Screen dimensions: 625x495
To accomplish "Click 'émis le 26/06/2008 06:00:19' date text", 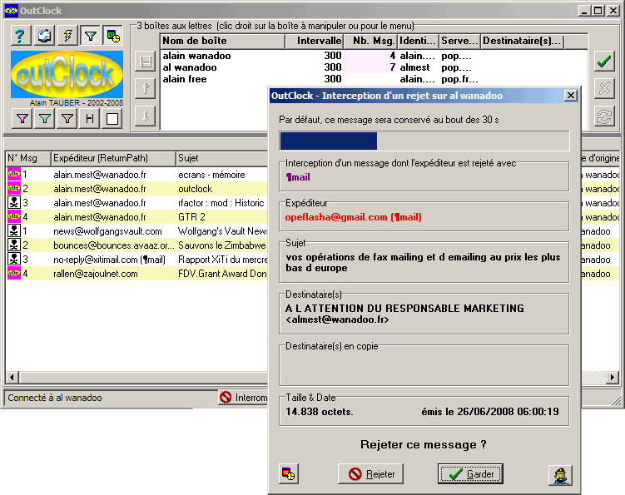I will [x=490, y=412].
